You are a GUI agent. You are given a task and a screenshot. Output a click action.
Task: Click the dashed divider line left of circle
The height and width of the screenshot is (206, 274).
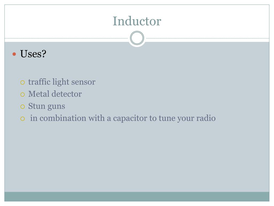click(66, 38)
